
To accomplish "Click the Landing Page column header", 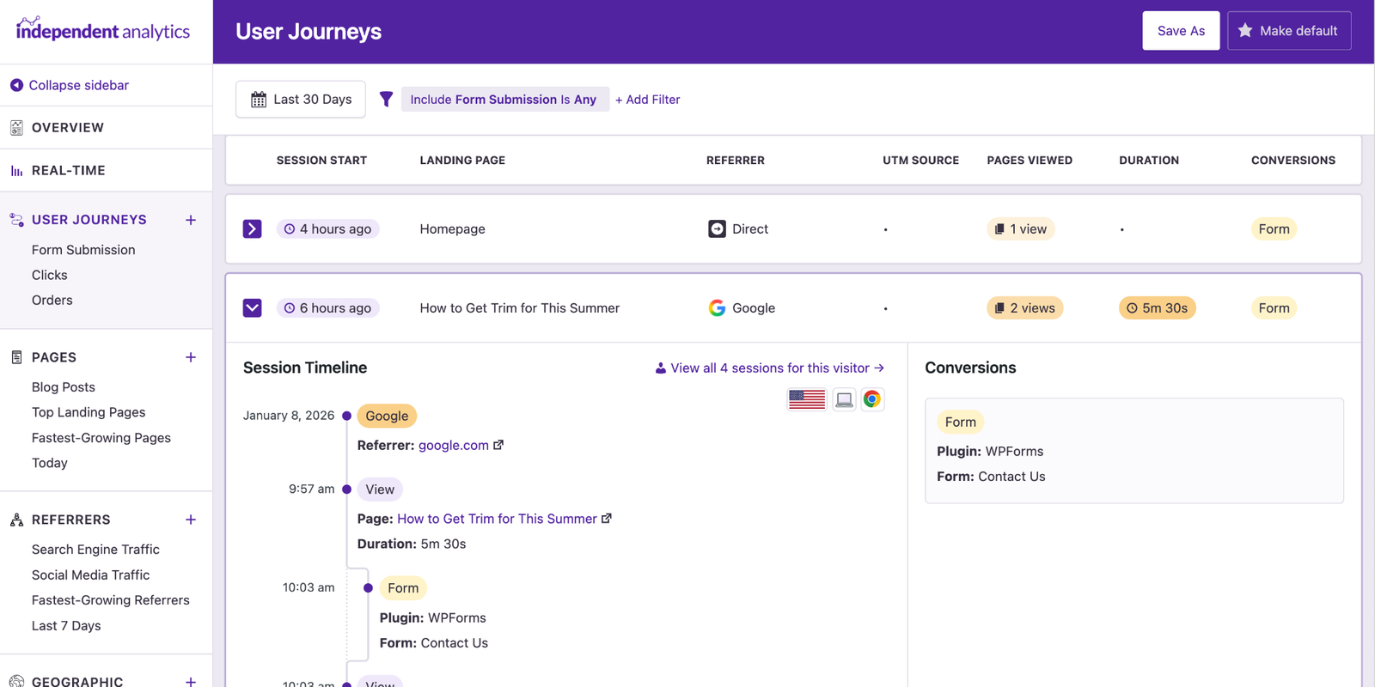I will [x=462, y=161].
